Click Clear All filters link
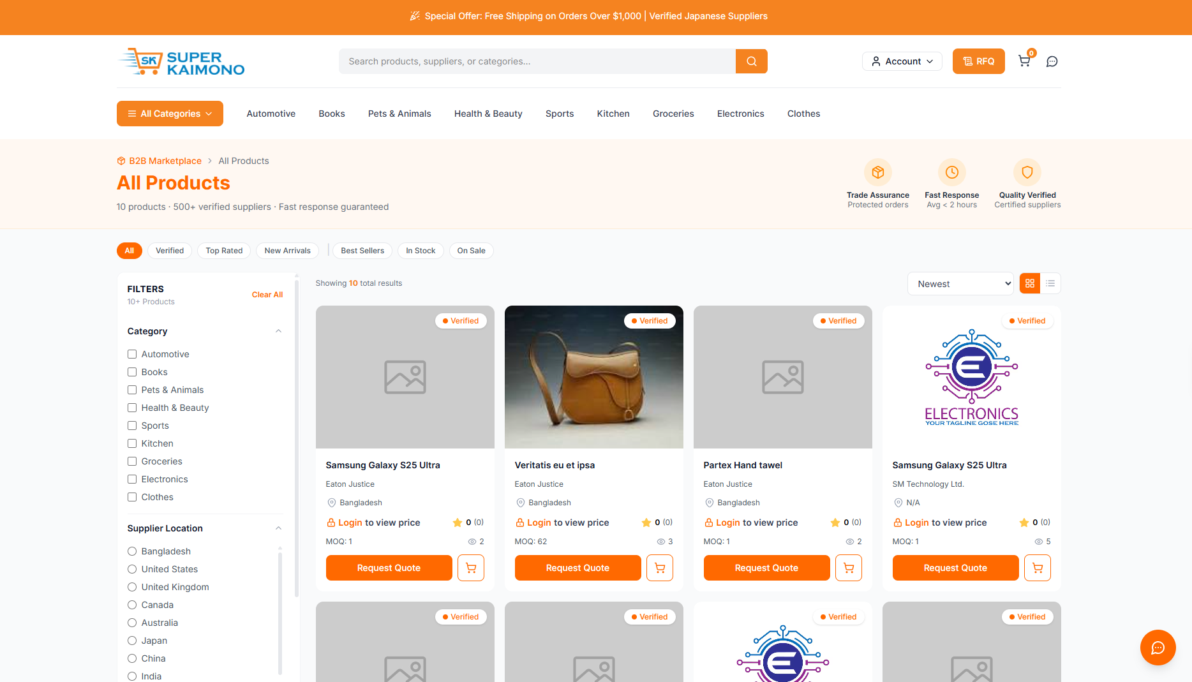Viewport: 1192px width, 682px height. [x=267, y=295]
